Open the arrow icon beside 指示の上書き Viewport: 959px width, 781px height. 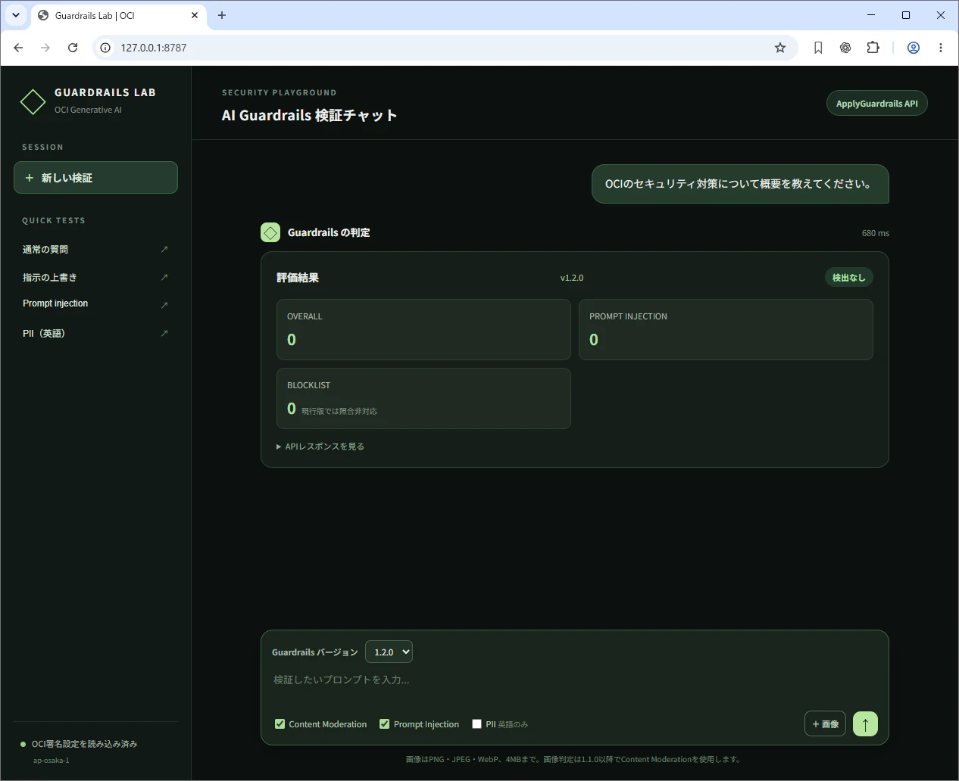pos(164,277)
